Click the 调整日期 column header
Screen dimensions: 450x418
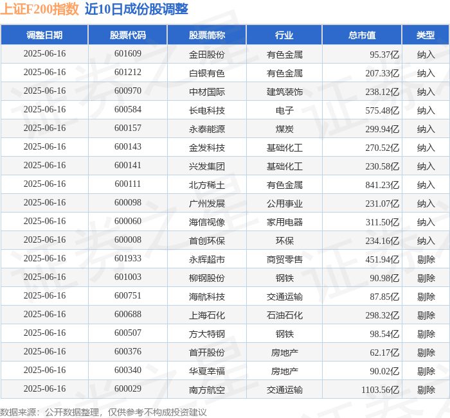[x=44, y=35]
